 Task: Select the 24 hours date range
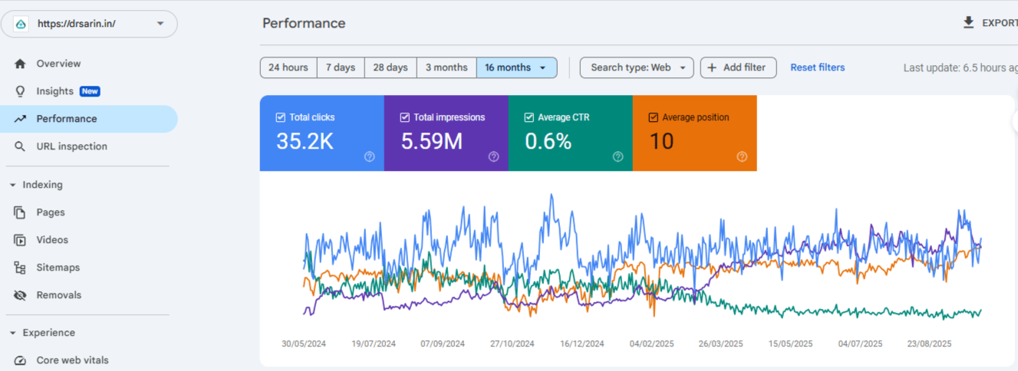(x=288, y=67)
